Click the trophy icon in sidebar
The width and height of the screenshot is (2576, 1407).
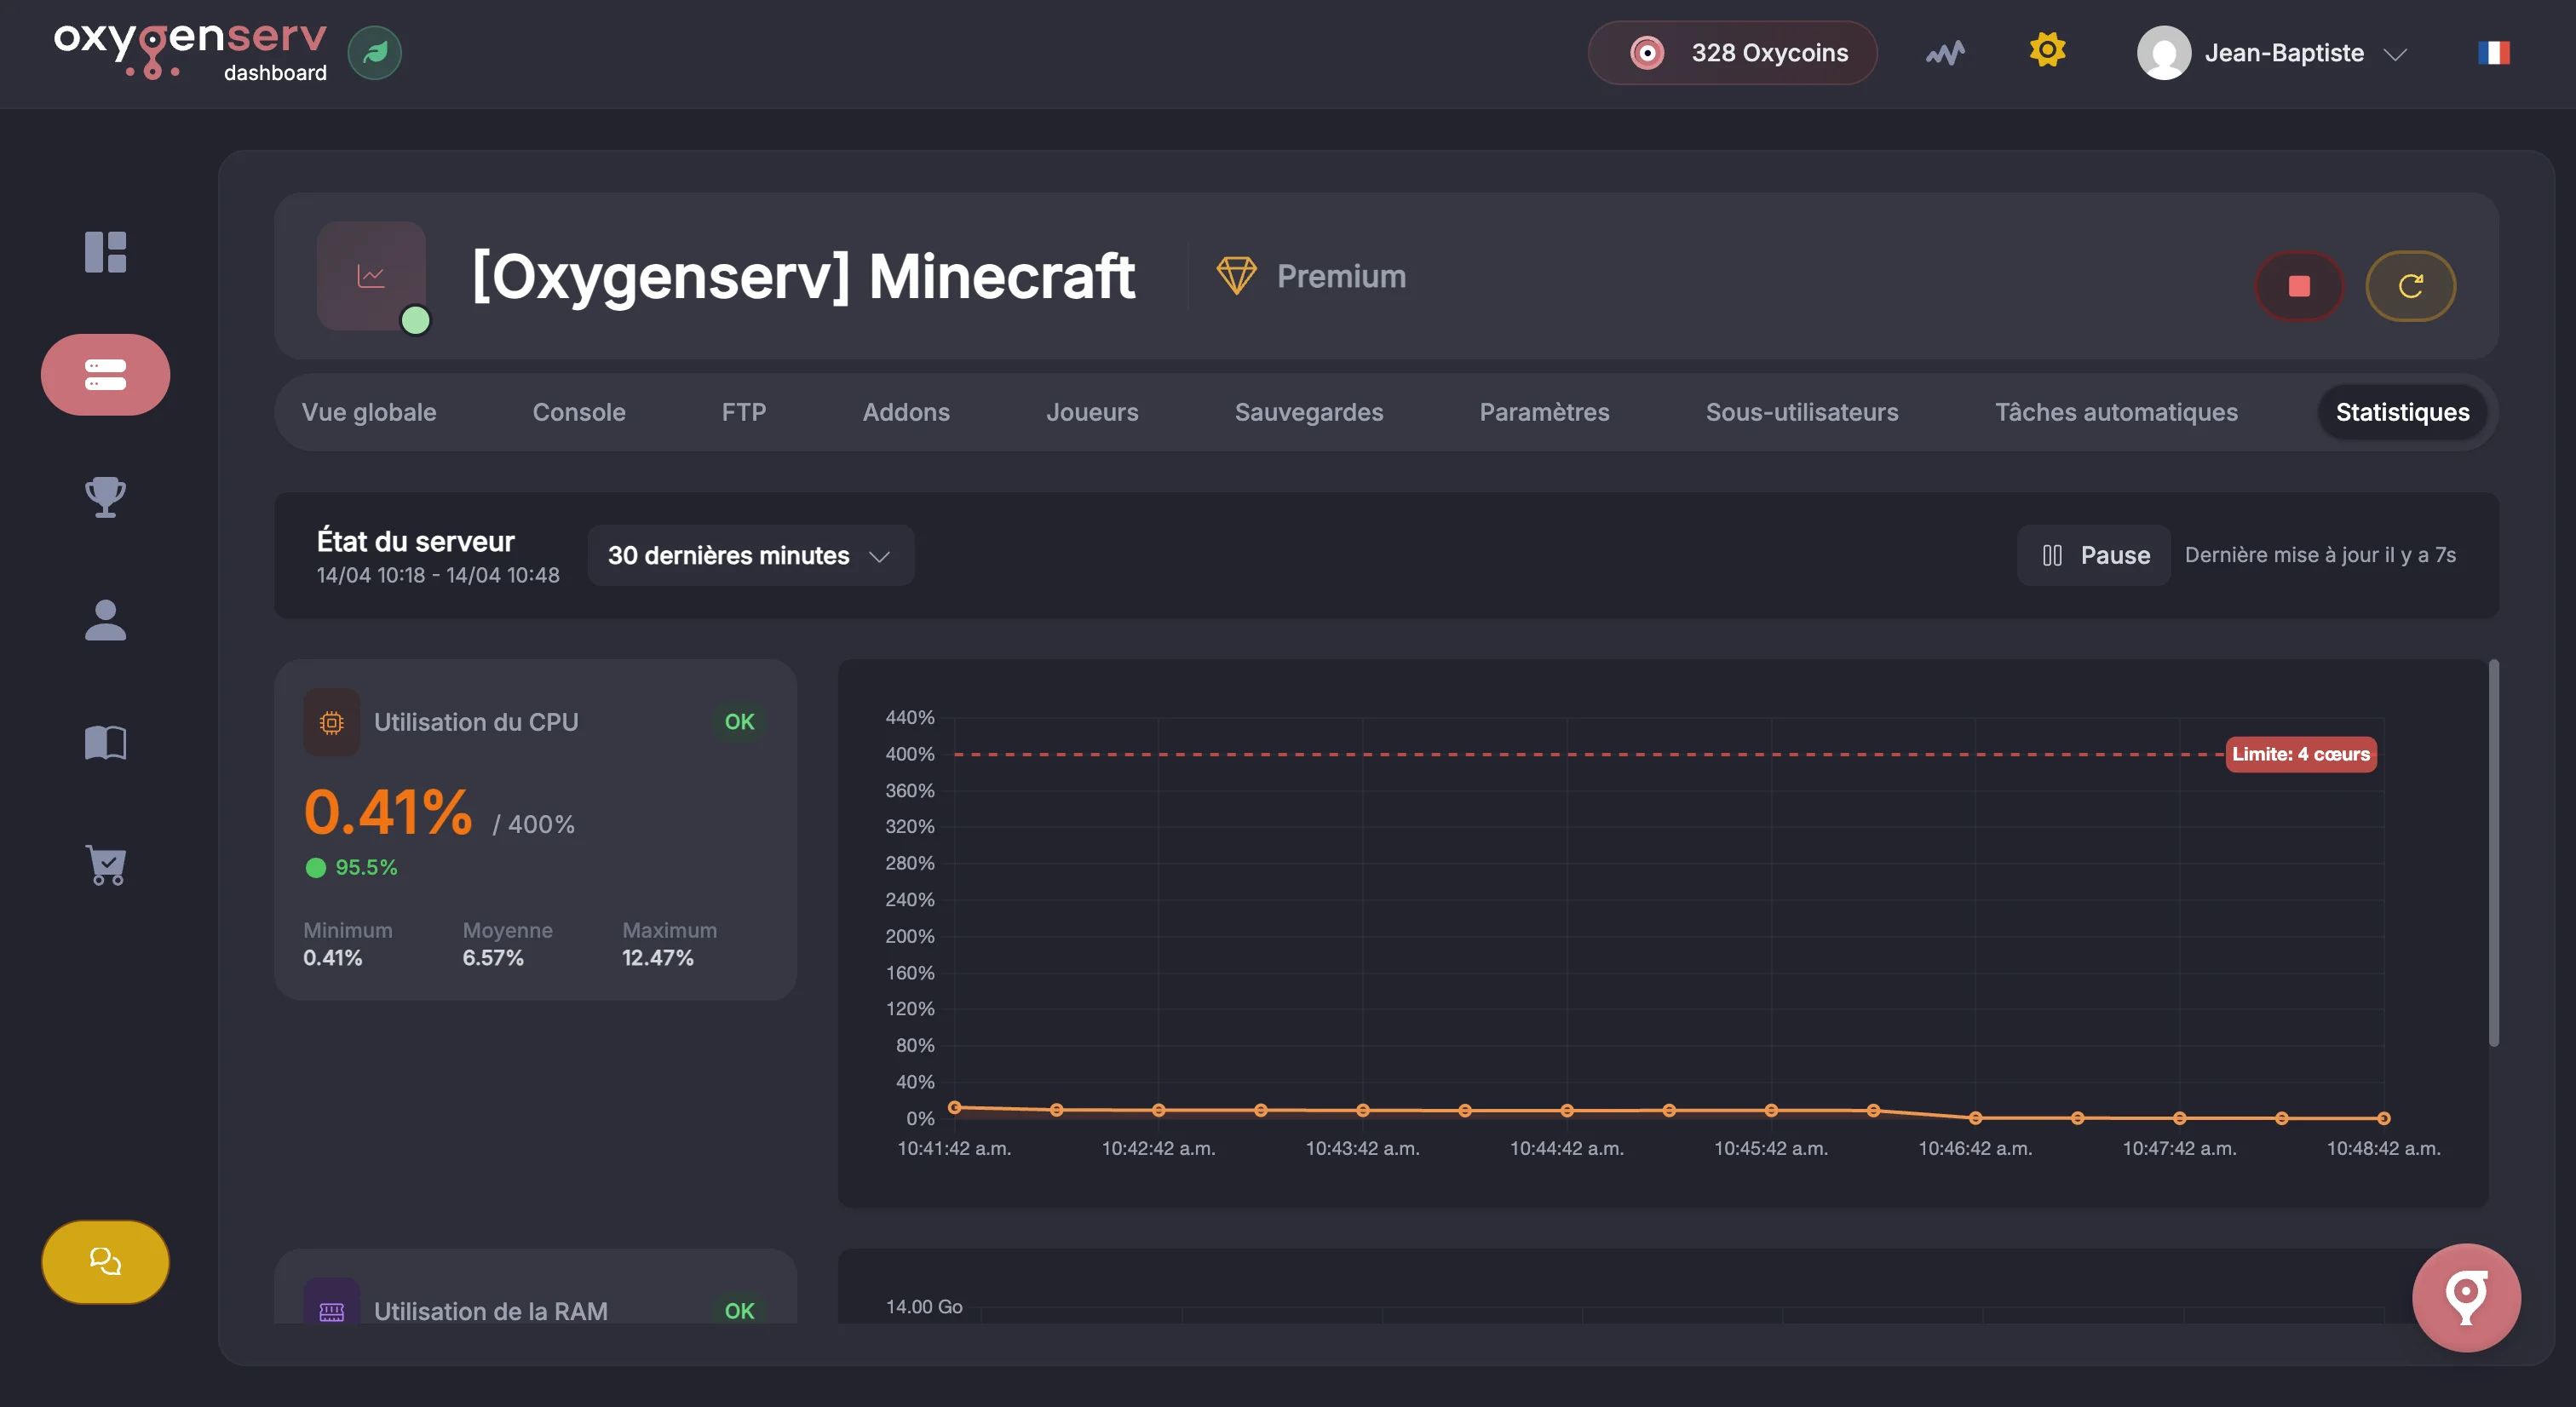coord(105,496)
